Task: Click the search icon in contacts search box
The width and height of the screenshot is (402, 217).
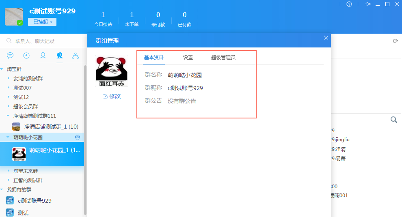Action: pyautogui.click(x=9, y=41)
